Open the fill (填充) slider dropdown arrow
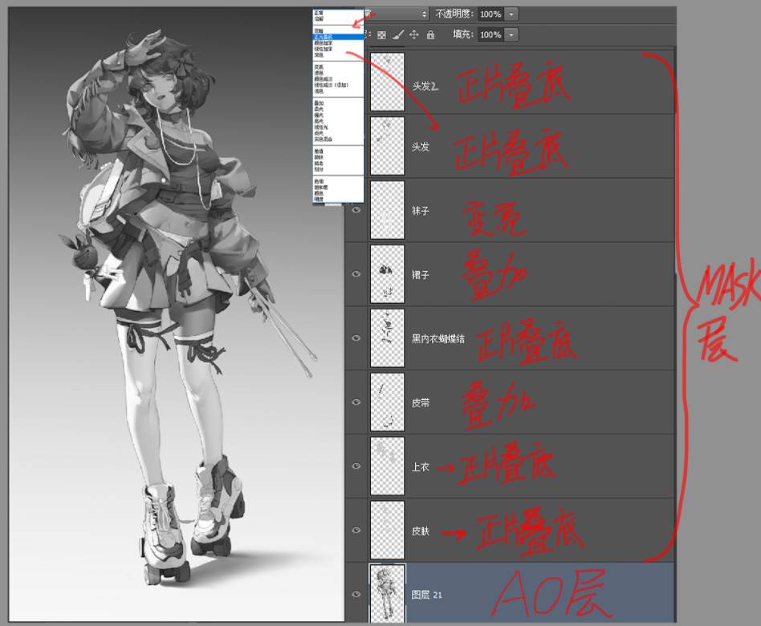This screenshot has width=761, height=626. point(511,35)
